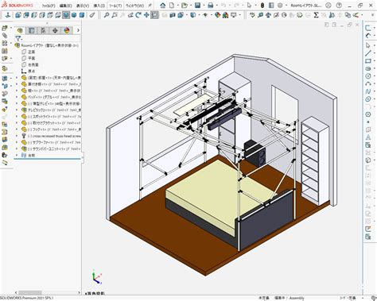Viewport: 377px width, 301px height.
Task: Click the Edit Appearance color ball icon
Action: pyautogui.click(x=218, y=15)
